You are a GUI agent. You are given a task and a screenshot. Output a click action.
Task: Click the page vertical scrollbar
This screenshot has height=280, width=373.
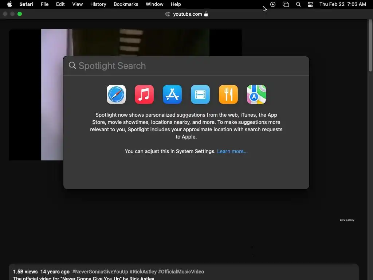(x=370, y=45)
